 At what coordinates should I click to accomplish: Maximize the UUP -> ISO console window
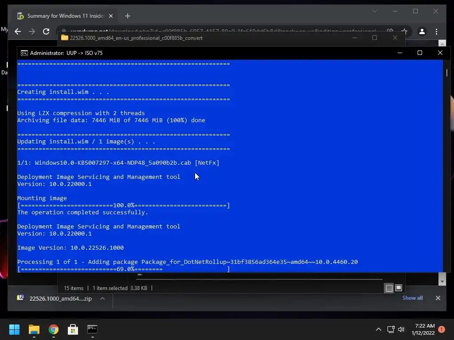tap(420, 53)
